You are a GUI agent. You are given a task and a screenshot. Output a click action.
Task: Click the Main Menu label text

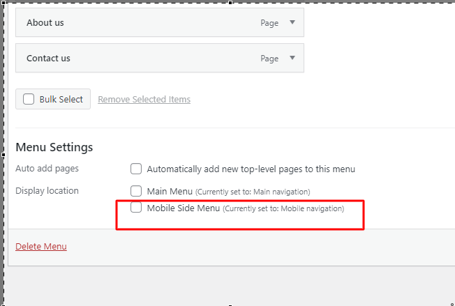pyautogui.click(x=169, y=191)
